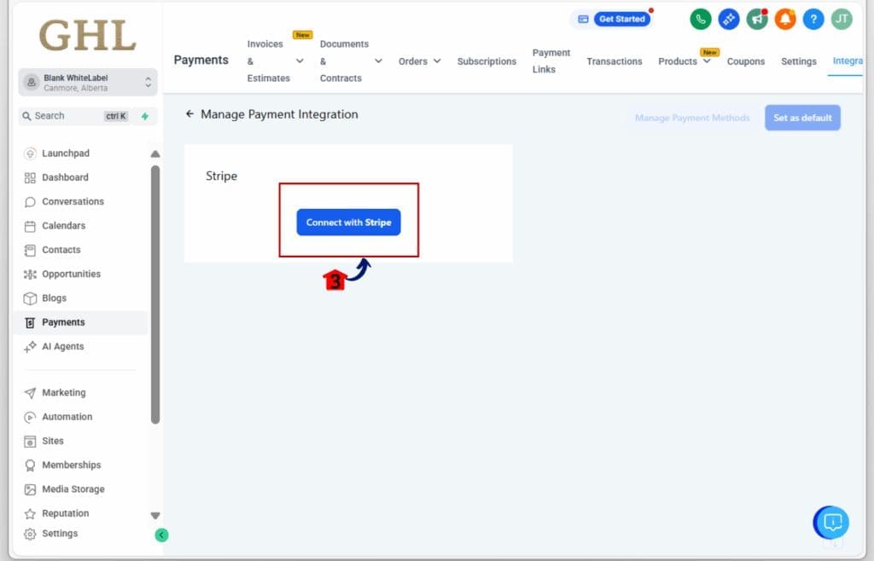This screenshot has width=874, height=561.
Task: Select Payments in the sidebar
Action: (79, 322)
